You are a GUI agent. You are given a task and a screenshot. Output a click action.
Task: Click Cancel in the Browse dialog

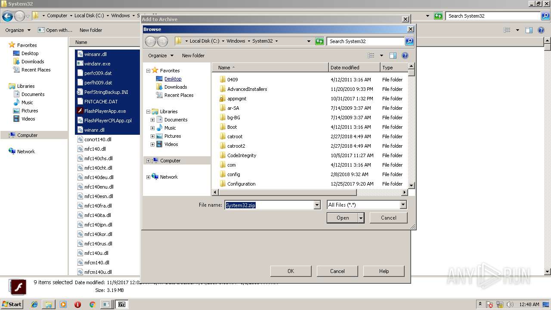(389, 218)
